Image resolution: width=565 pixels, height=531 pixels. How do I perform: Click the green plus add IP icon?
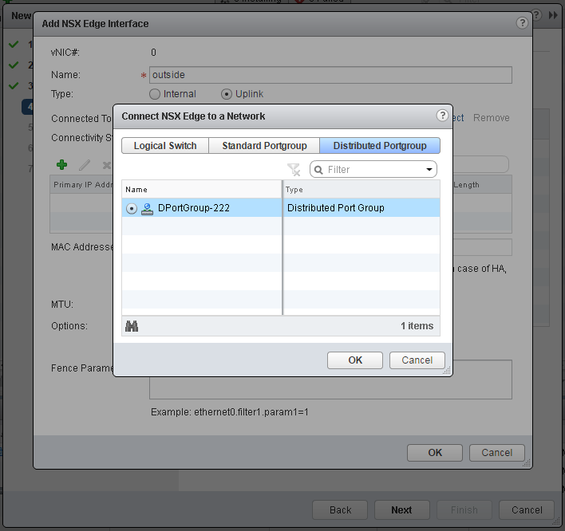pyautogui.click(x=62, y=165)
